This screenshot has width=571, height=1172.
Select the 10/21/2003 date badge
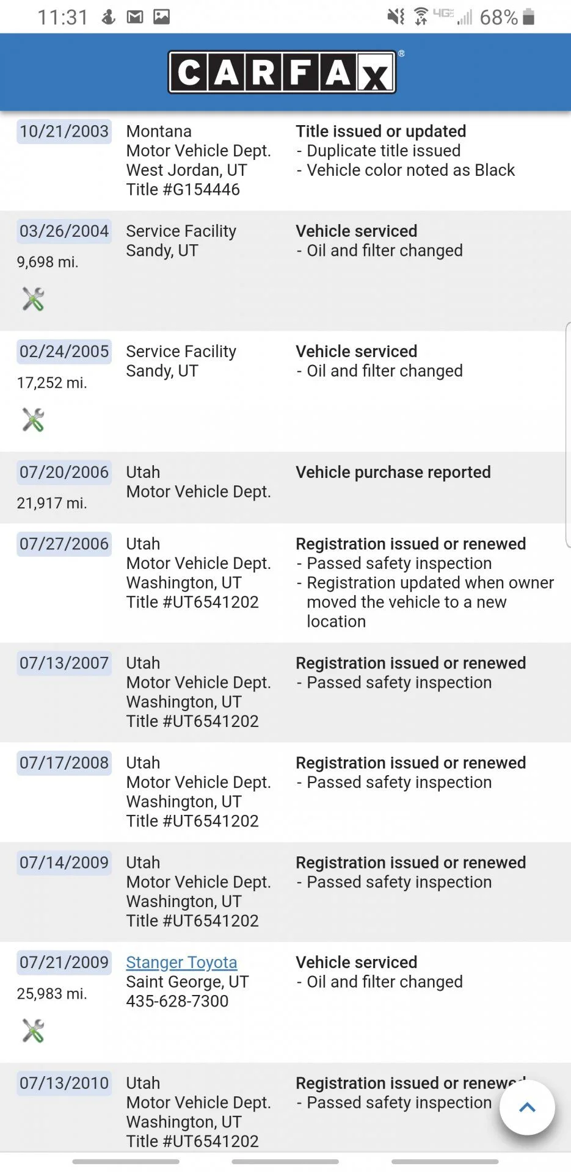click(x=64, y=131)
